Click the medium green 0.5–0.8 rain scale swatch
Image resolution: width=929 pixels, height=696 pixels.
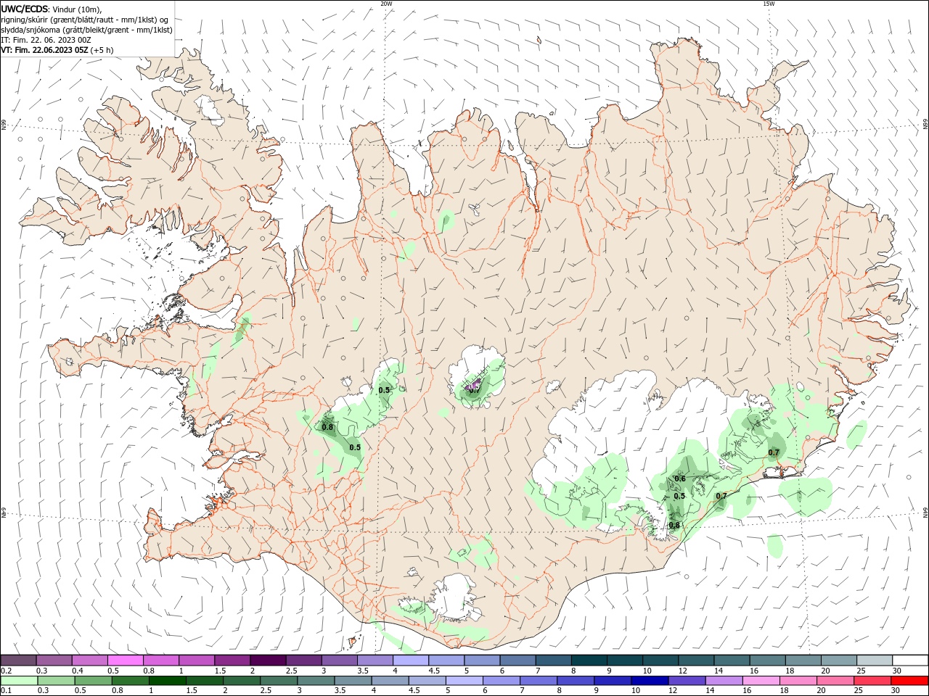click(x=94, y=680)
